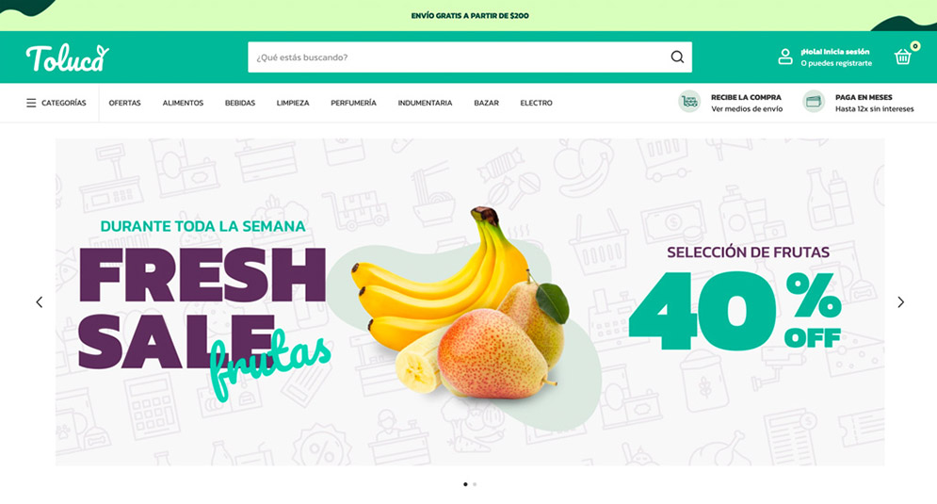Click the search input field
937x504 pixels.
(459, 57)
